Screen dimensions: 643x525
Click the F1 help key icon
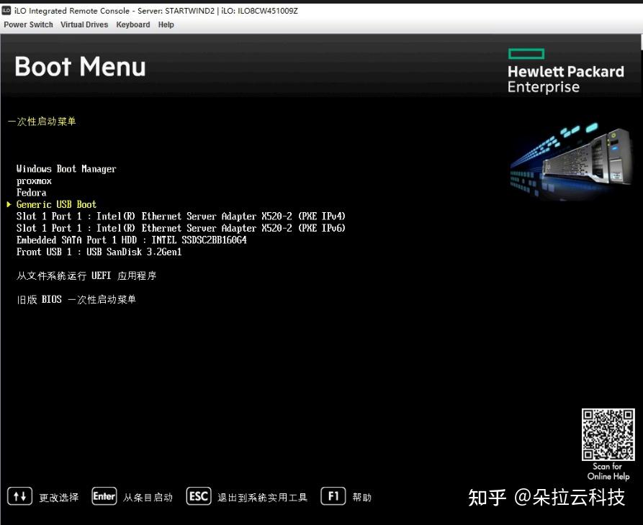pos(333,496)
